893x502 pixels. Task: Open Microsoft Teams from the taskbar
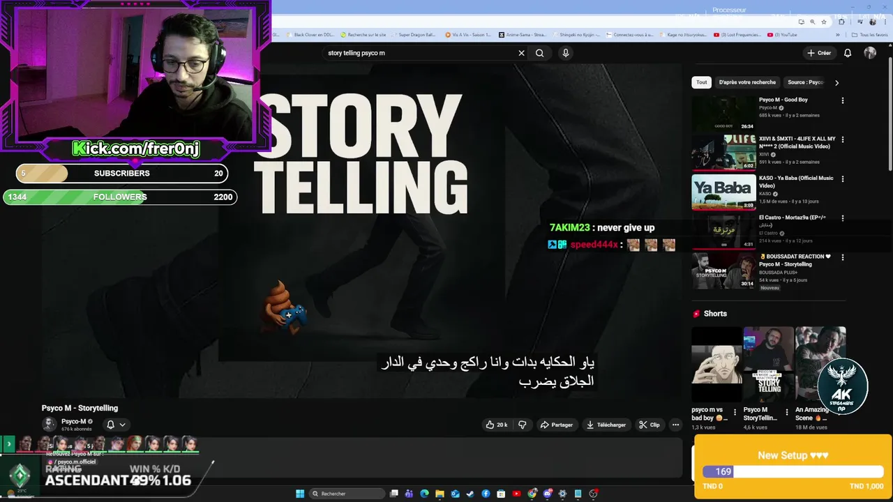click(x=409, y=494)
